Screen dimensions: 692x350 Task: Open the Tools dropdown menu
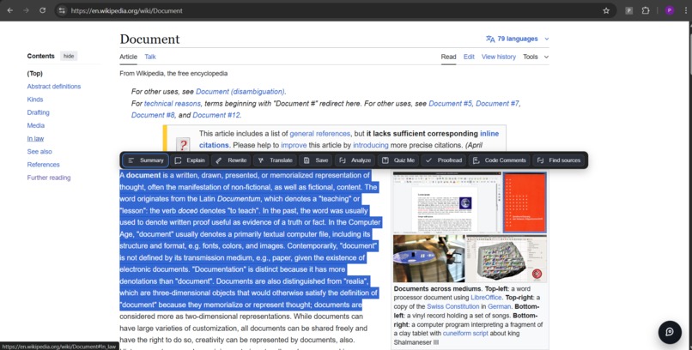click(x=536, y=57)
